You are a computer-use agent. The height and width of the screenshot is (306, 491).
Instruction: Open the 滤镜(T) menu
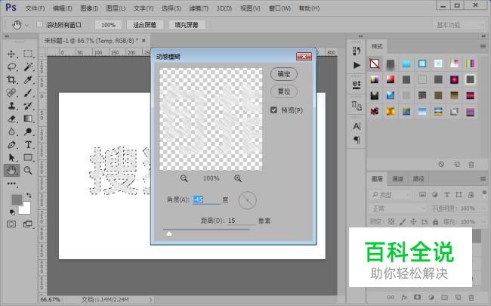coord(199,8)
